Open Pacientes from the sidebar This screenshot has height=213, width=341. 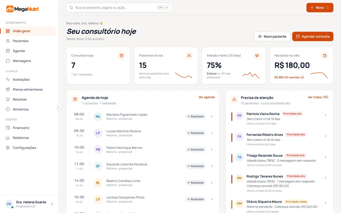(29, 41)
